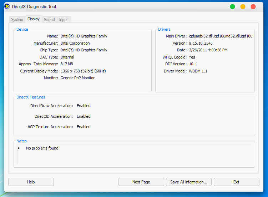The height and width of the screenshot is (197, 268).
Task: Click the green window button
Action: point(233,7)
